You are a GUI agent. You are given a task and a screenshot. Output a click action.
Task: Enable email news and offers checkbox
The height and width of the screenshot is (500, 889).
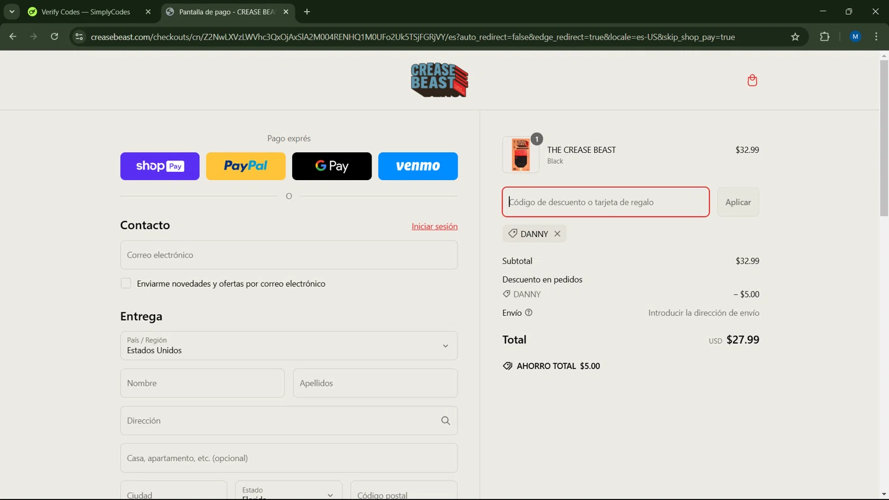126,283
